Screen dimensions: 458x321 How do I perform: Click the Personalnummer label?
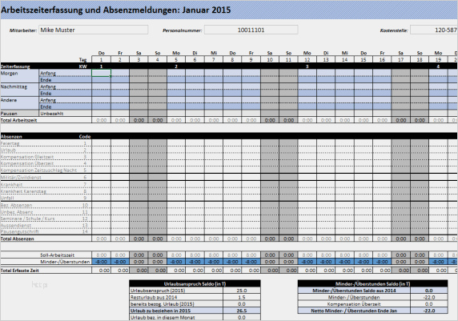[x=183, y=30]
